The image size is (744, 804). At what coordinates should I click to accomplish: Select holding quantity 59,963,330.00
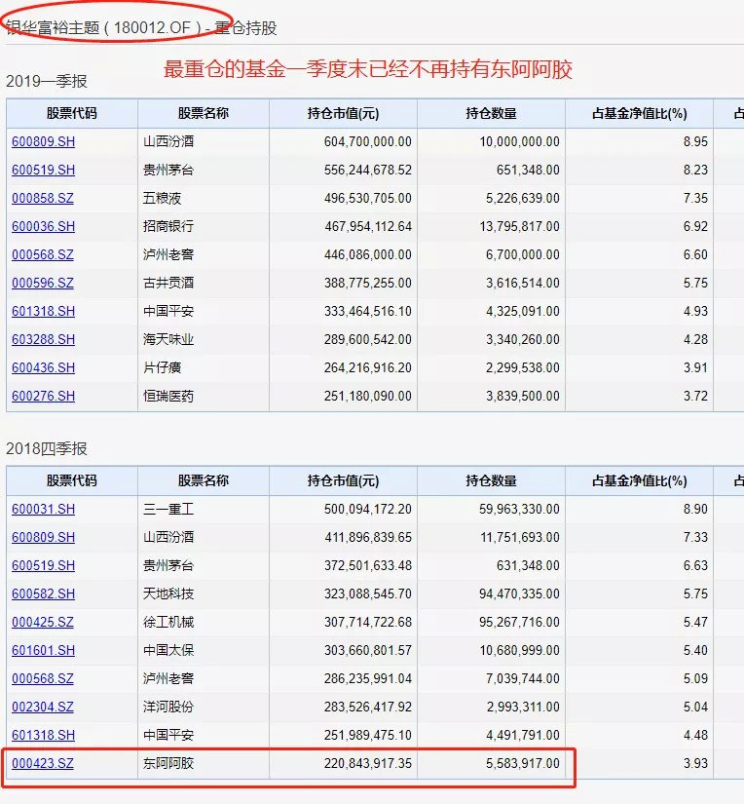(519, 509)
